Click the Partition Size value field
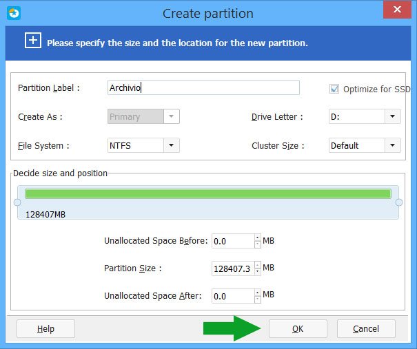417x349 pixels. [233, 268]
